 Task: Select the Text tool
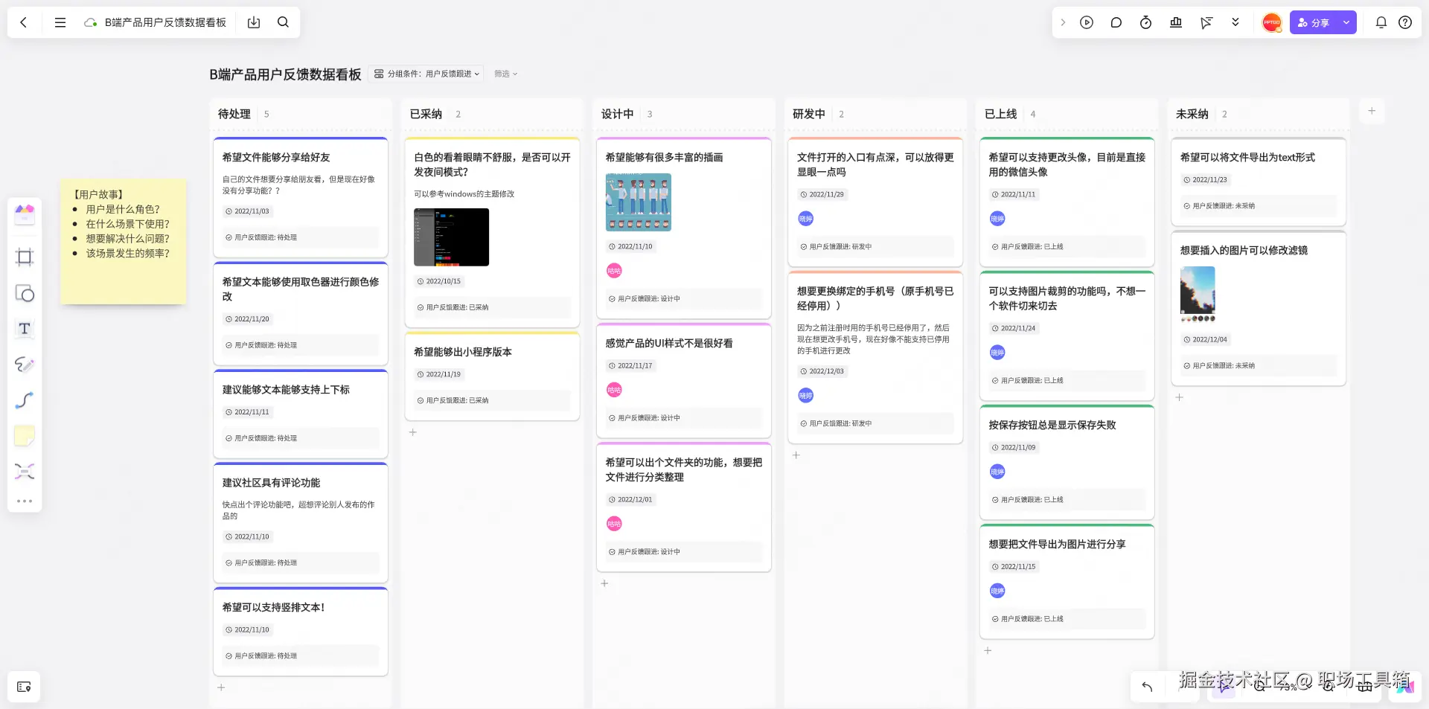coord(25,329)
